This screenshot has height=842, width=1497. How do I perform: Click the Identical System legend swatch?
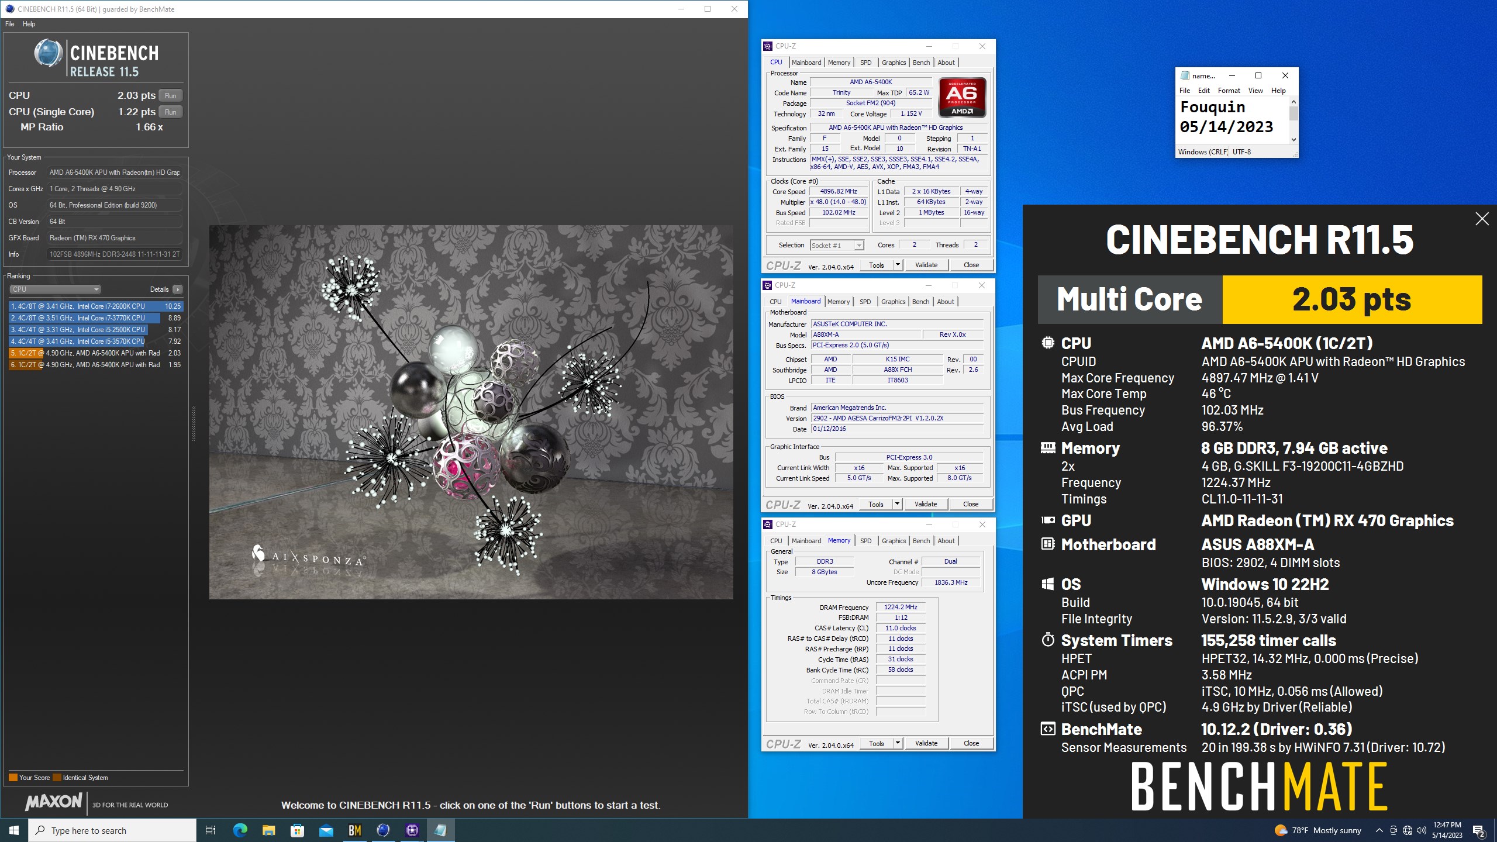pyautogui.click(x=57, y=778)
